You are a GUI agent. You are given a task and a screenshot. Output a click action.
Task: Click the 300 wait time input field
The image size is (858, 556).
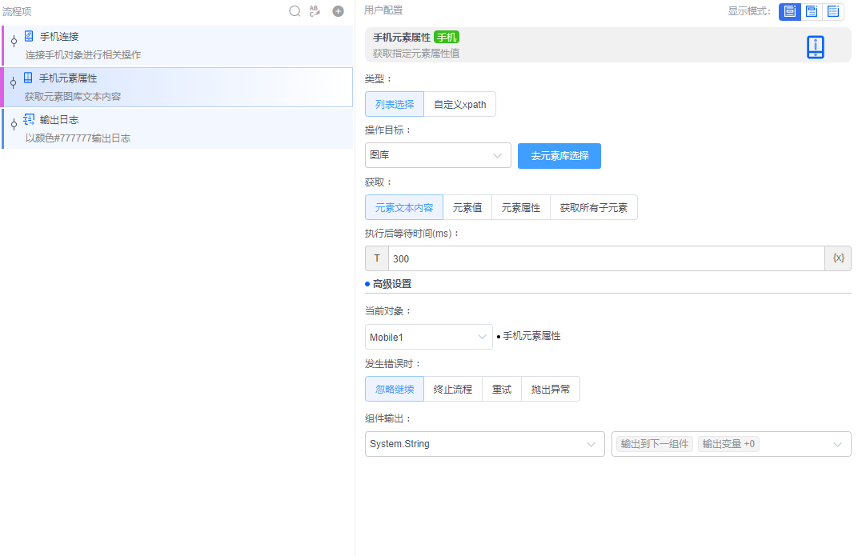560,258
